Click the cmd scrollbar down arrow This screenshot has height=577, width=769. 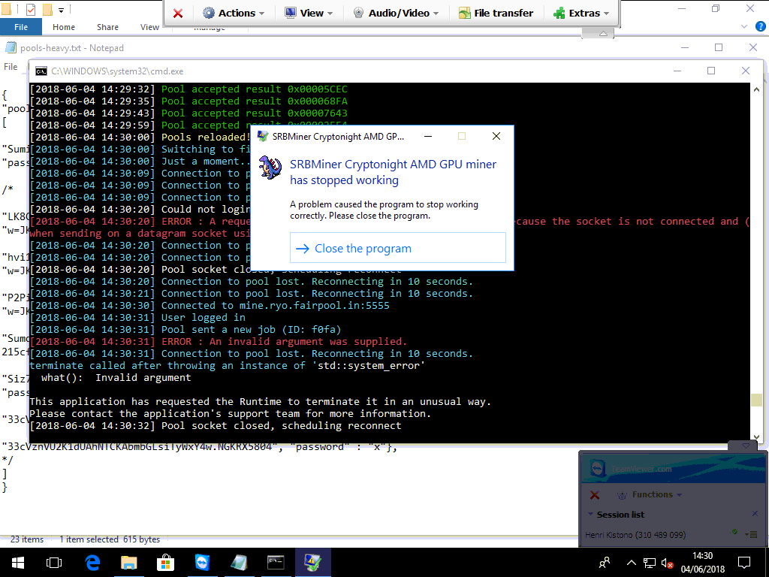tap(756, 437)
